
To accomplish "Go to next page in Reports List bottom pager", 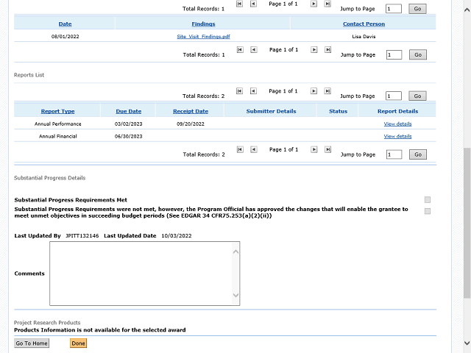I will 314,149.
